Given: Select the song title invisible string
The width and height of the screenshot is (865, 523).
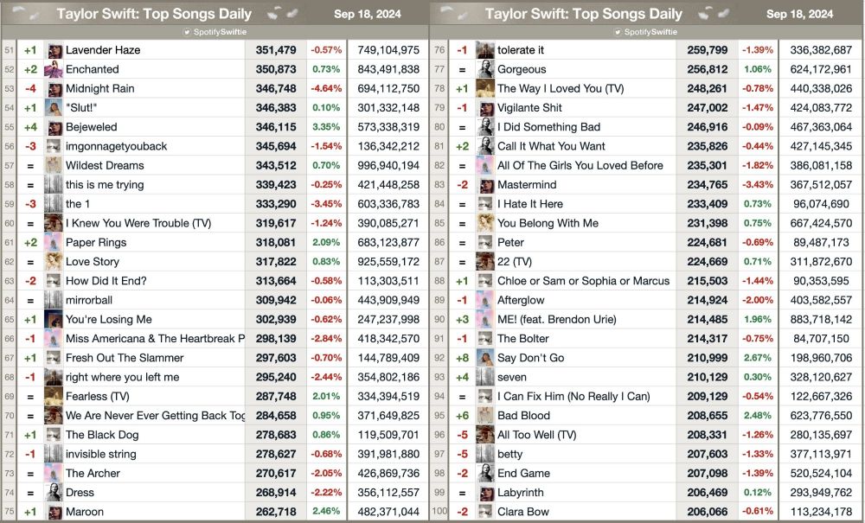Looking at the screenshot, I should [101, 454].
